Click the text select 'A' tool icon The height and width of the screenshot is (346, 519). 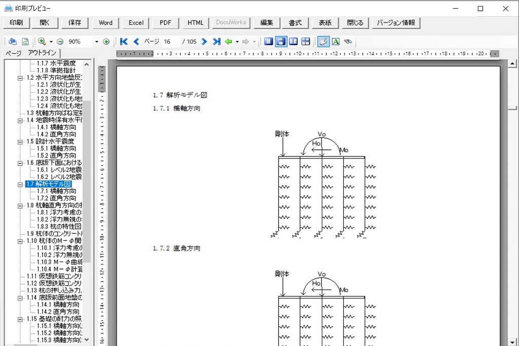(x=335, y=42)
